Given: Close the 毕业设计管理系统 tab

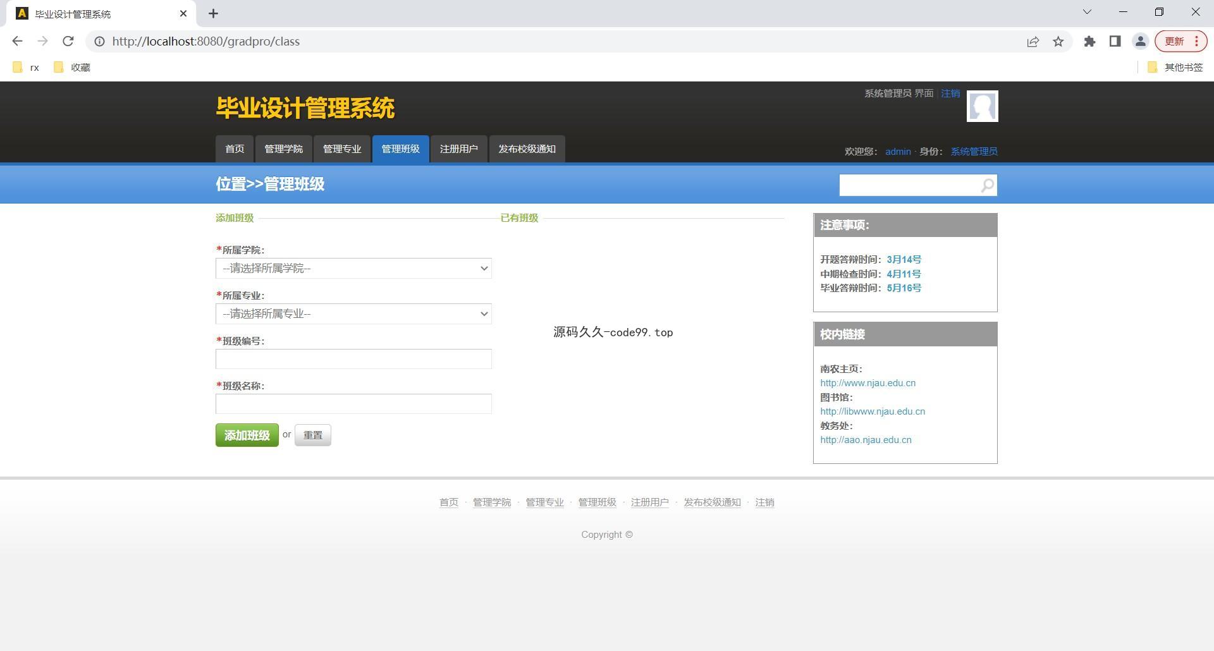Looking at the screenshot, I should point(183,13).
